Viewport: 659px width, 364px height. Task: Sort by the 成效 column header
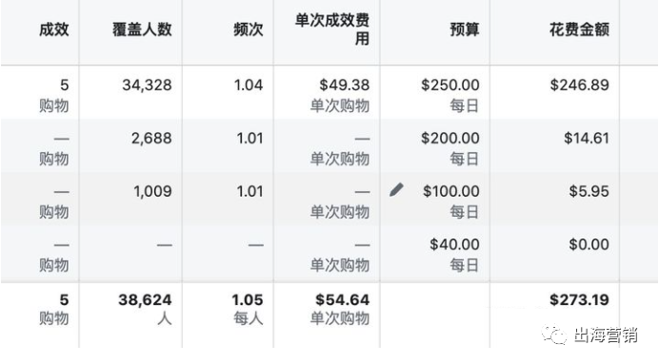(x=53, y=29)
